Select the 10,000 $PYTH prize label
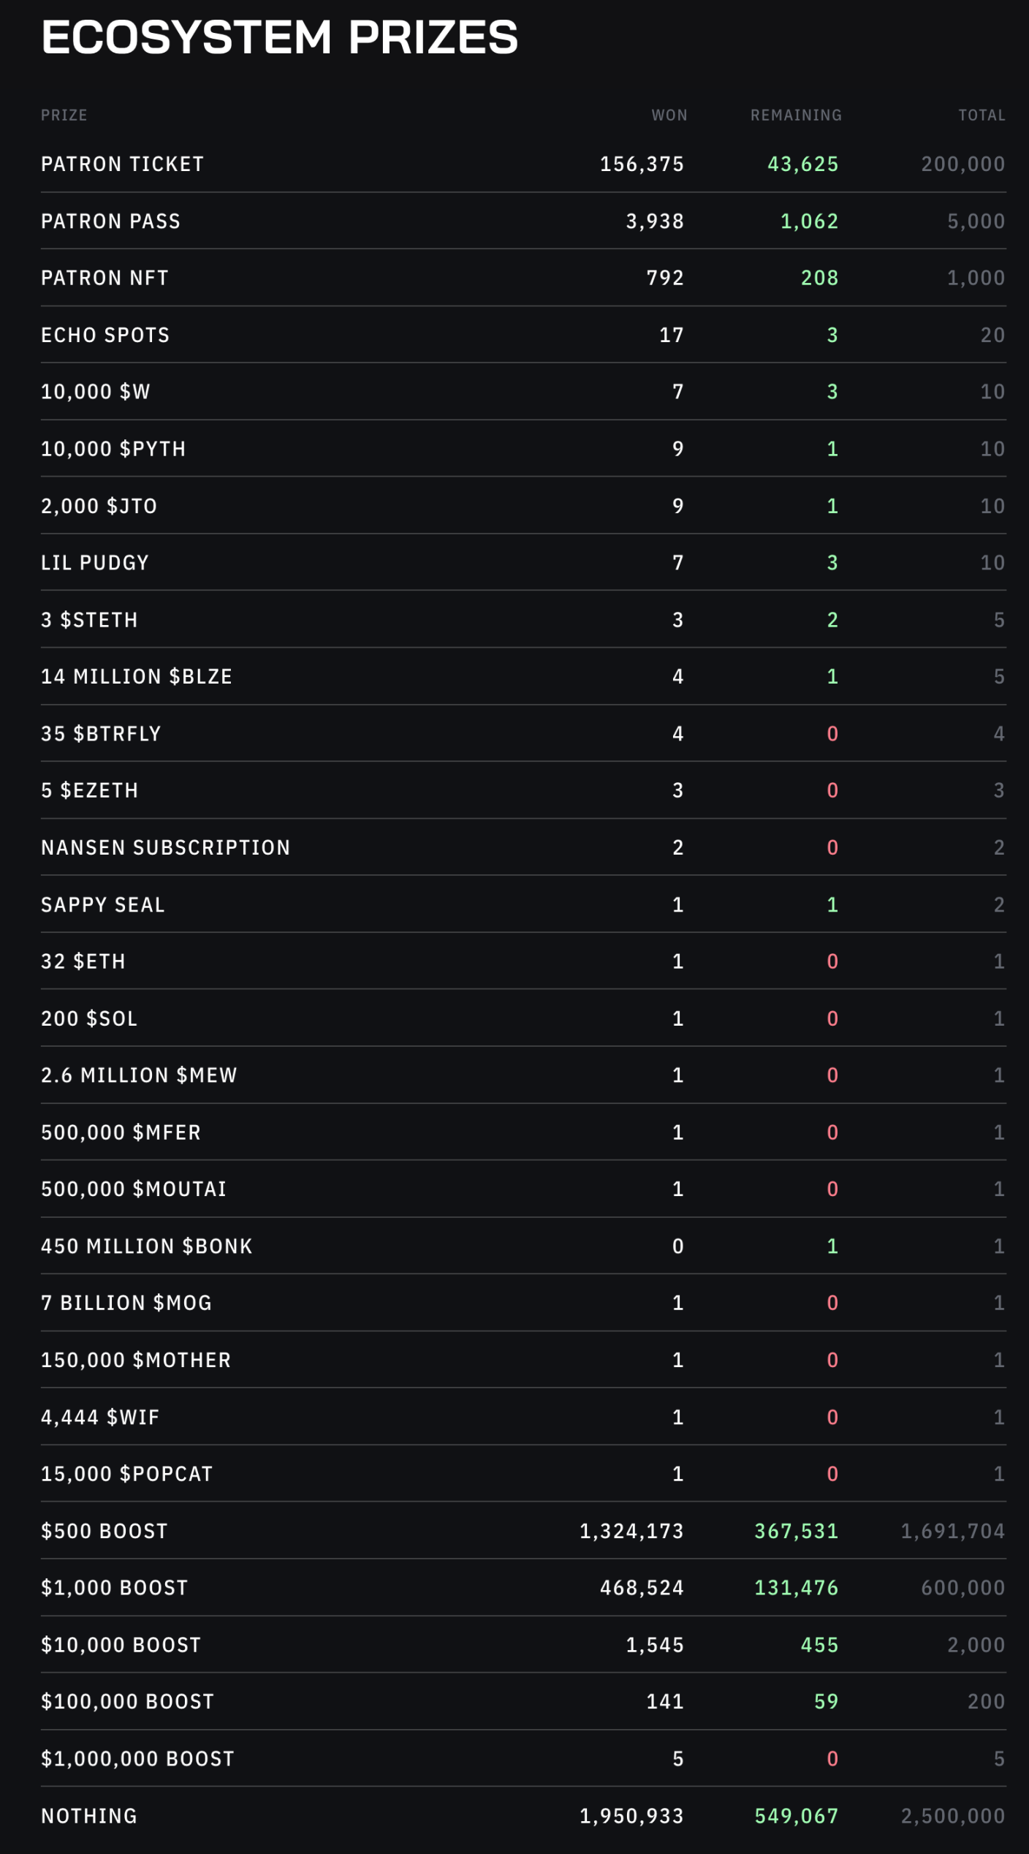Viewport: 1029px width, 1854px height. pyautogui.click(x=113, y=449)
